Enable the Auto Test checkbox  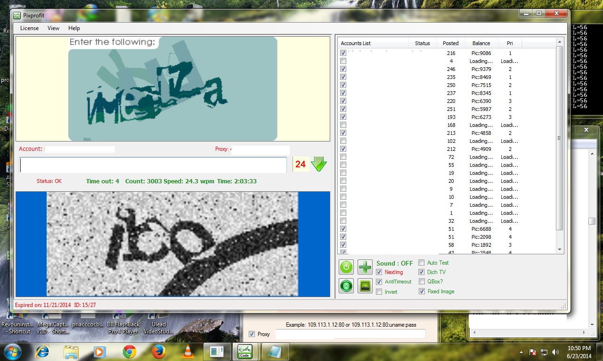[422, 263]
